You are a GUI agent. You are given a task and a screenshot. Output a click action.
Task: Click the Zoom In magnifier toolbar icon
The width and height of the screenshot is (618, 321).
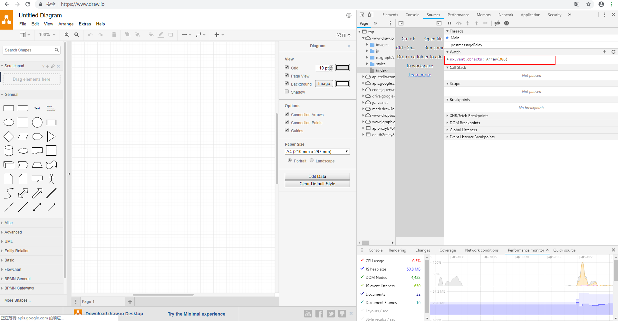[x=67, y=35]
